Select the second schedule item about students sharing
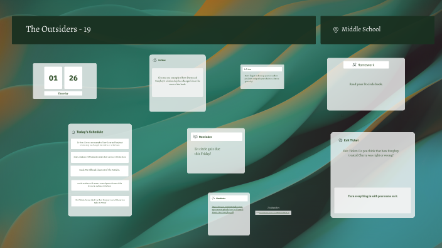 pyautogui.click(x=100, y=157)
